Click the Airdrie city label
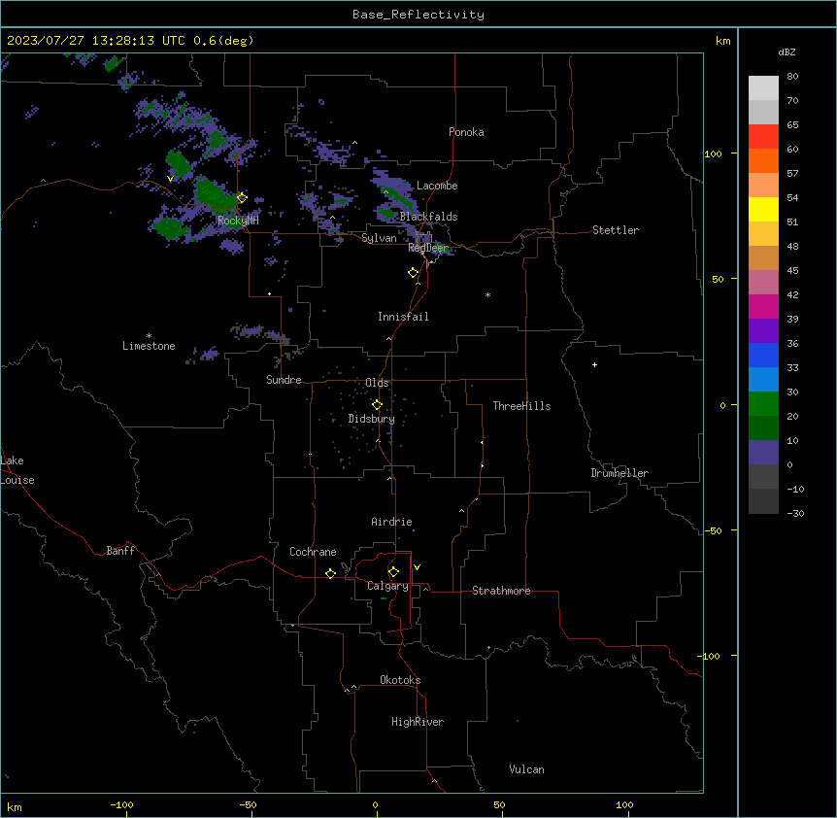This screenshot has height=818, width=837. coord(391,522)
